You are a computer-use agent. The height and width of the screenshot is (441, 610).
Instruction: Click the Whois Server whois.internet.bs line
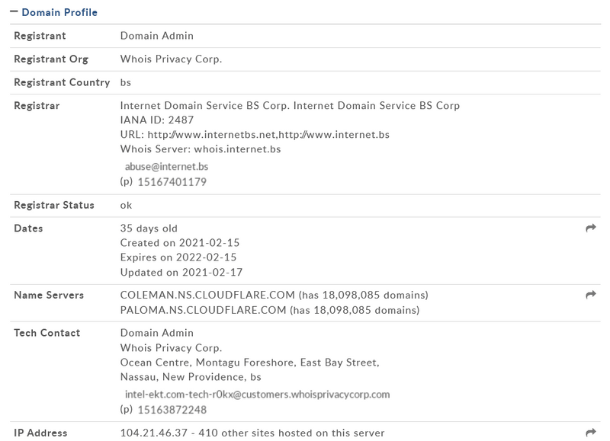201,149
